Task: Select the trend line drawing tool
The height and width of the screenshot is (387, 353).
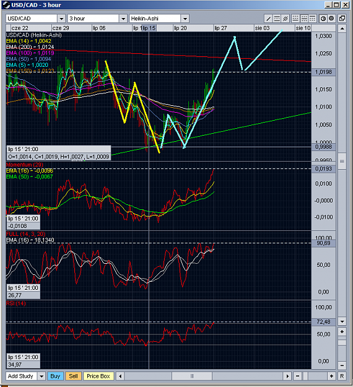Action: tap(268, 19)
